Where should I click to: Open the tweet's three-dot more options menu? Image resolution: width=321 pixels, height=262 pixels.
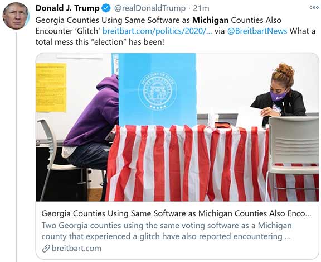[x=314, y=8]
